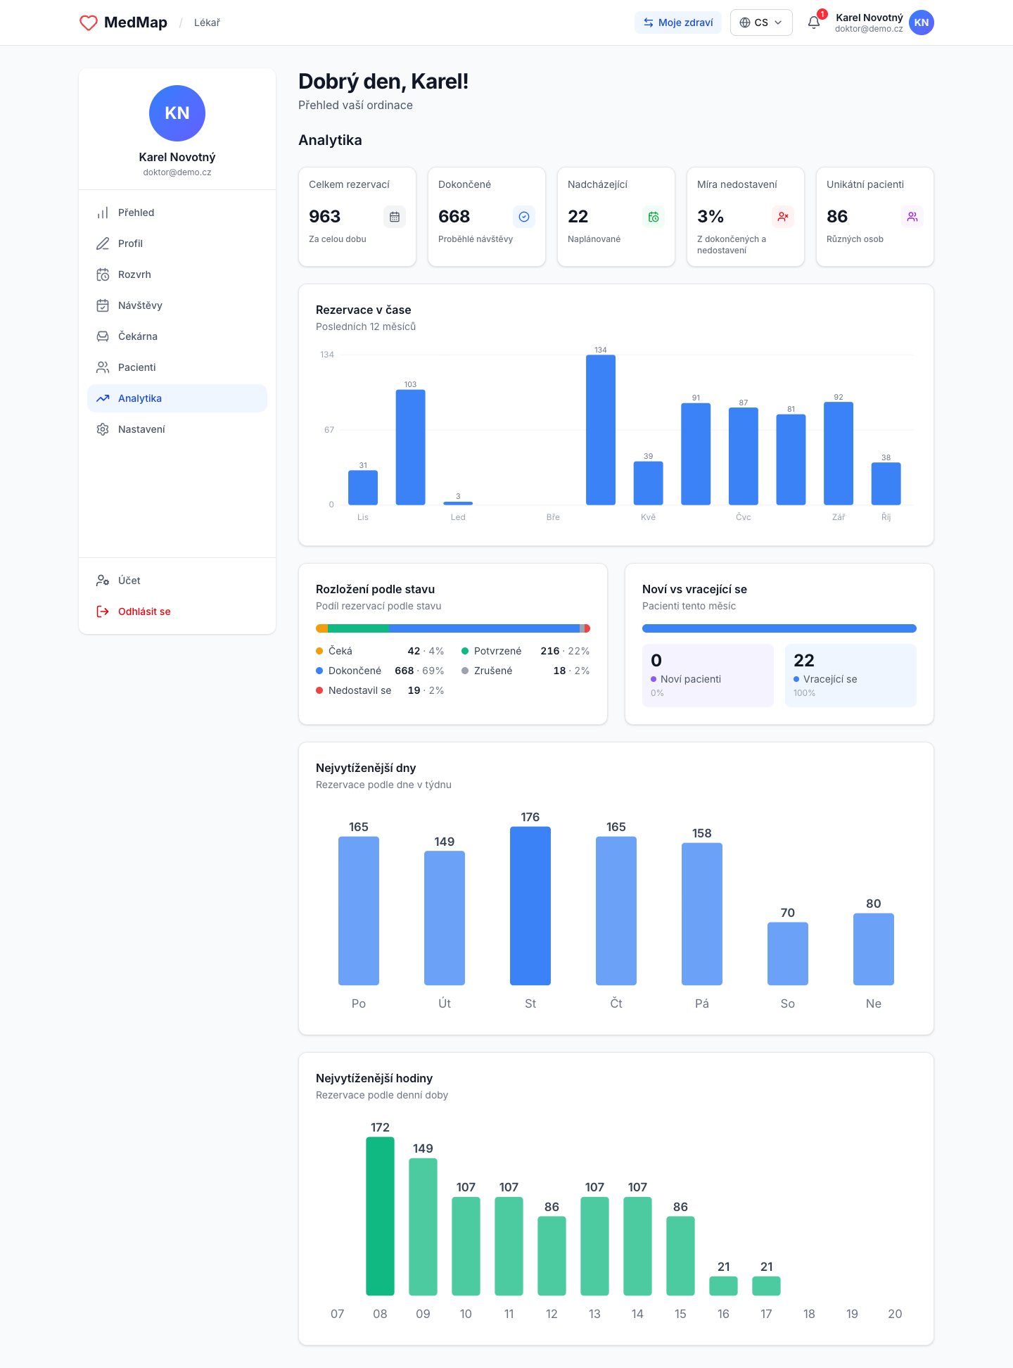1013x1368 pixels.
Task: Click the green Potvrzené segment of status bar
Action: point(358,628)
